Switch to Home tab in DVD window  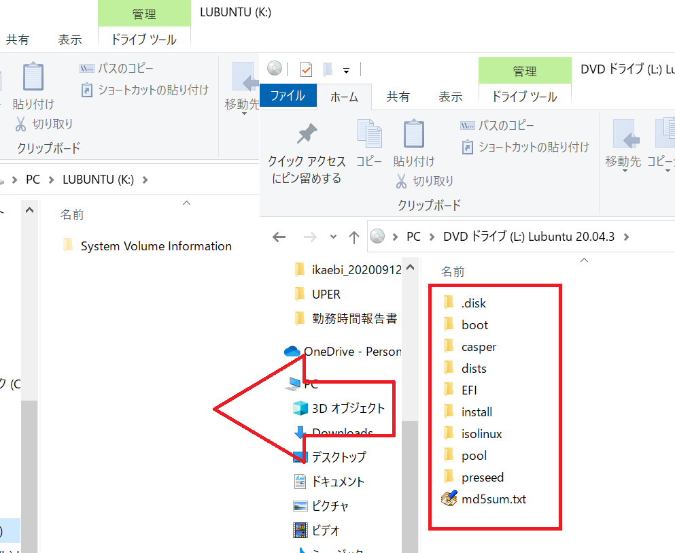click(x=344, y=97)
